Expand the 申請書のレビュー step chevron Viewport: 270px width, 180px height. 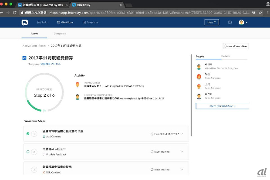[182, 152]
